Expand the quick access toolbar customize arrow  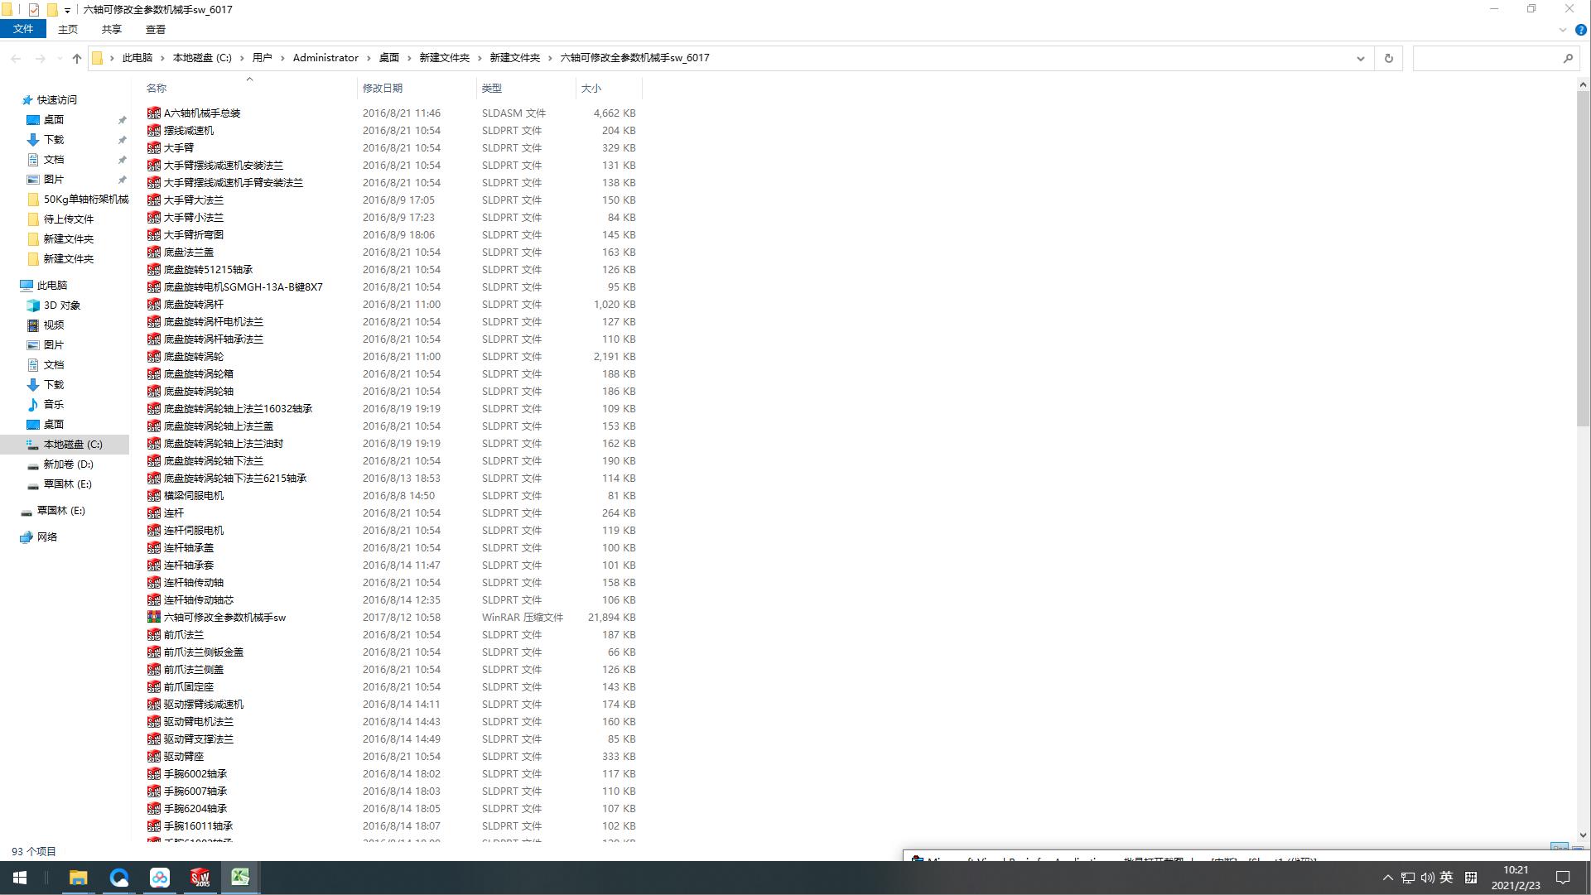point(67,10)
